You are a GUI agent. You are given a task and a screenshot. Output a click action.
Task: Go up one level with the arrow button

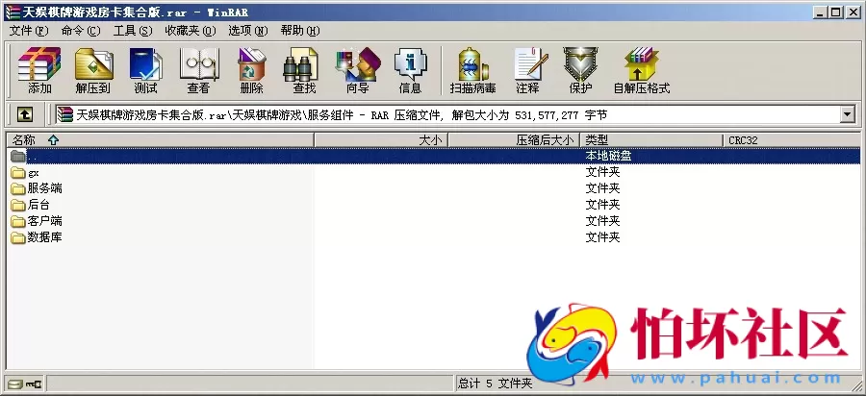(x=24, y=114)
